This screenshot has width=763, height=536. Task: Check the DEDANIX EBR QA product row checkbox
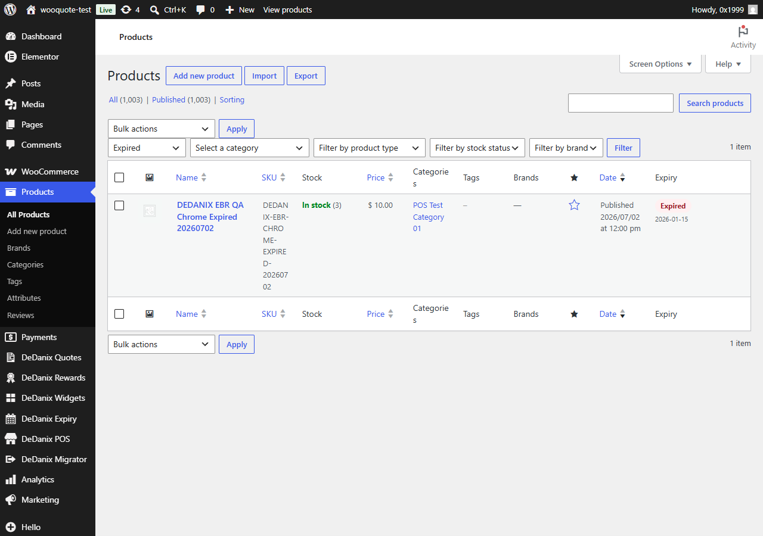(x=119, y=205)
